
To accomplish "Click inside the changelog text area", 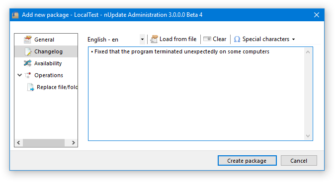I will click(196, 94).
